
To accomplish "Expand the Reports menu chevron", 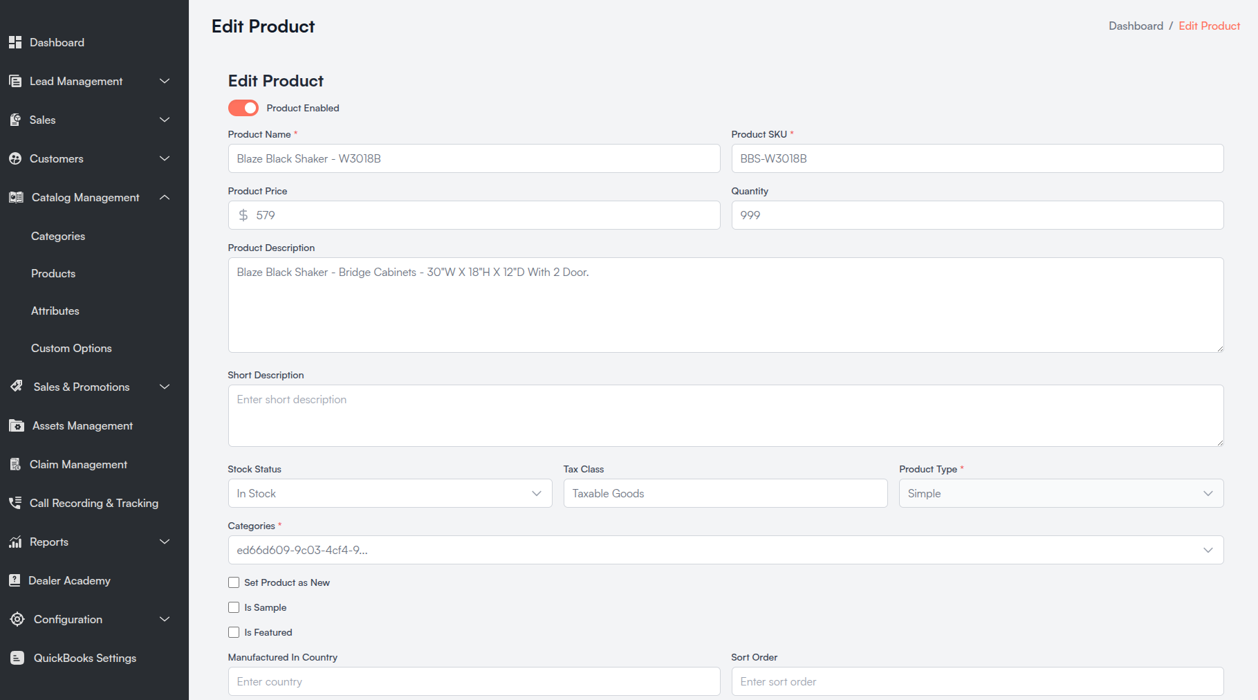I will click(165, 542).
